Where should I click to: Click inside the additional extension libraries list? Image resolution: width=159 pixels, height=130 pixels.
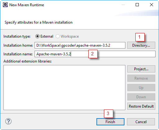pos(64,88)
